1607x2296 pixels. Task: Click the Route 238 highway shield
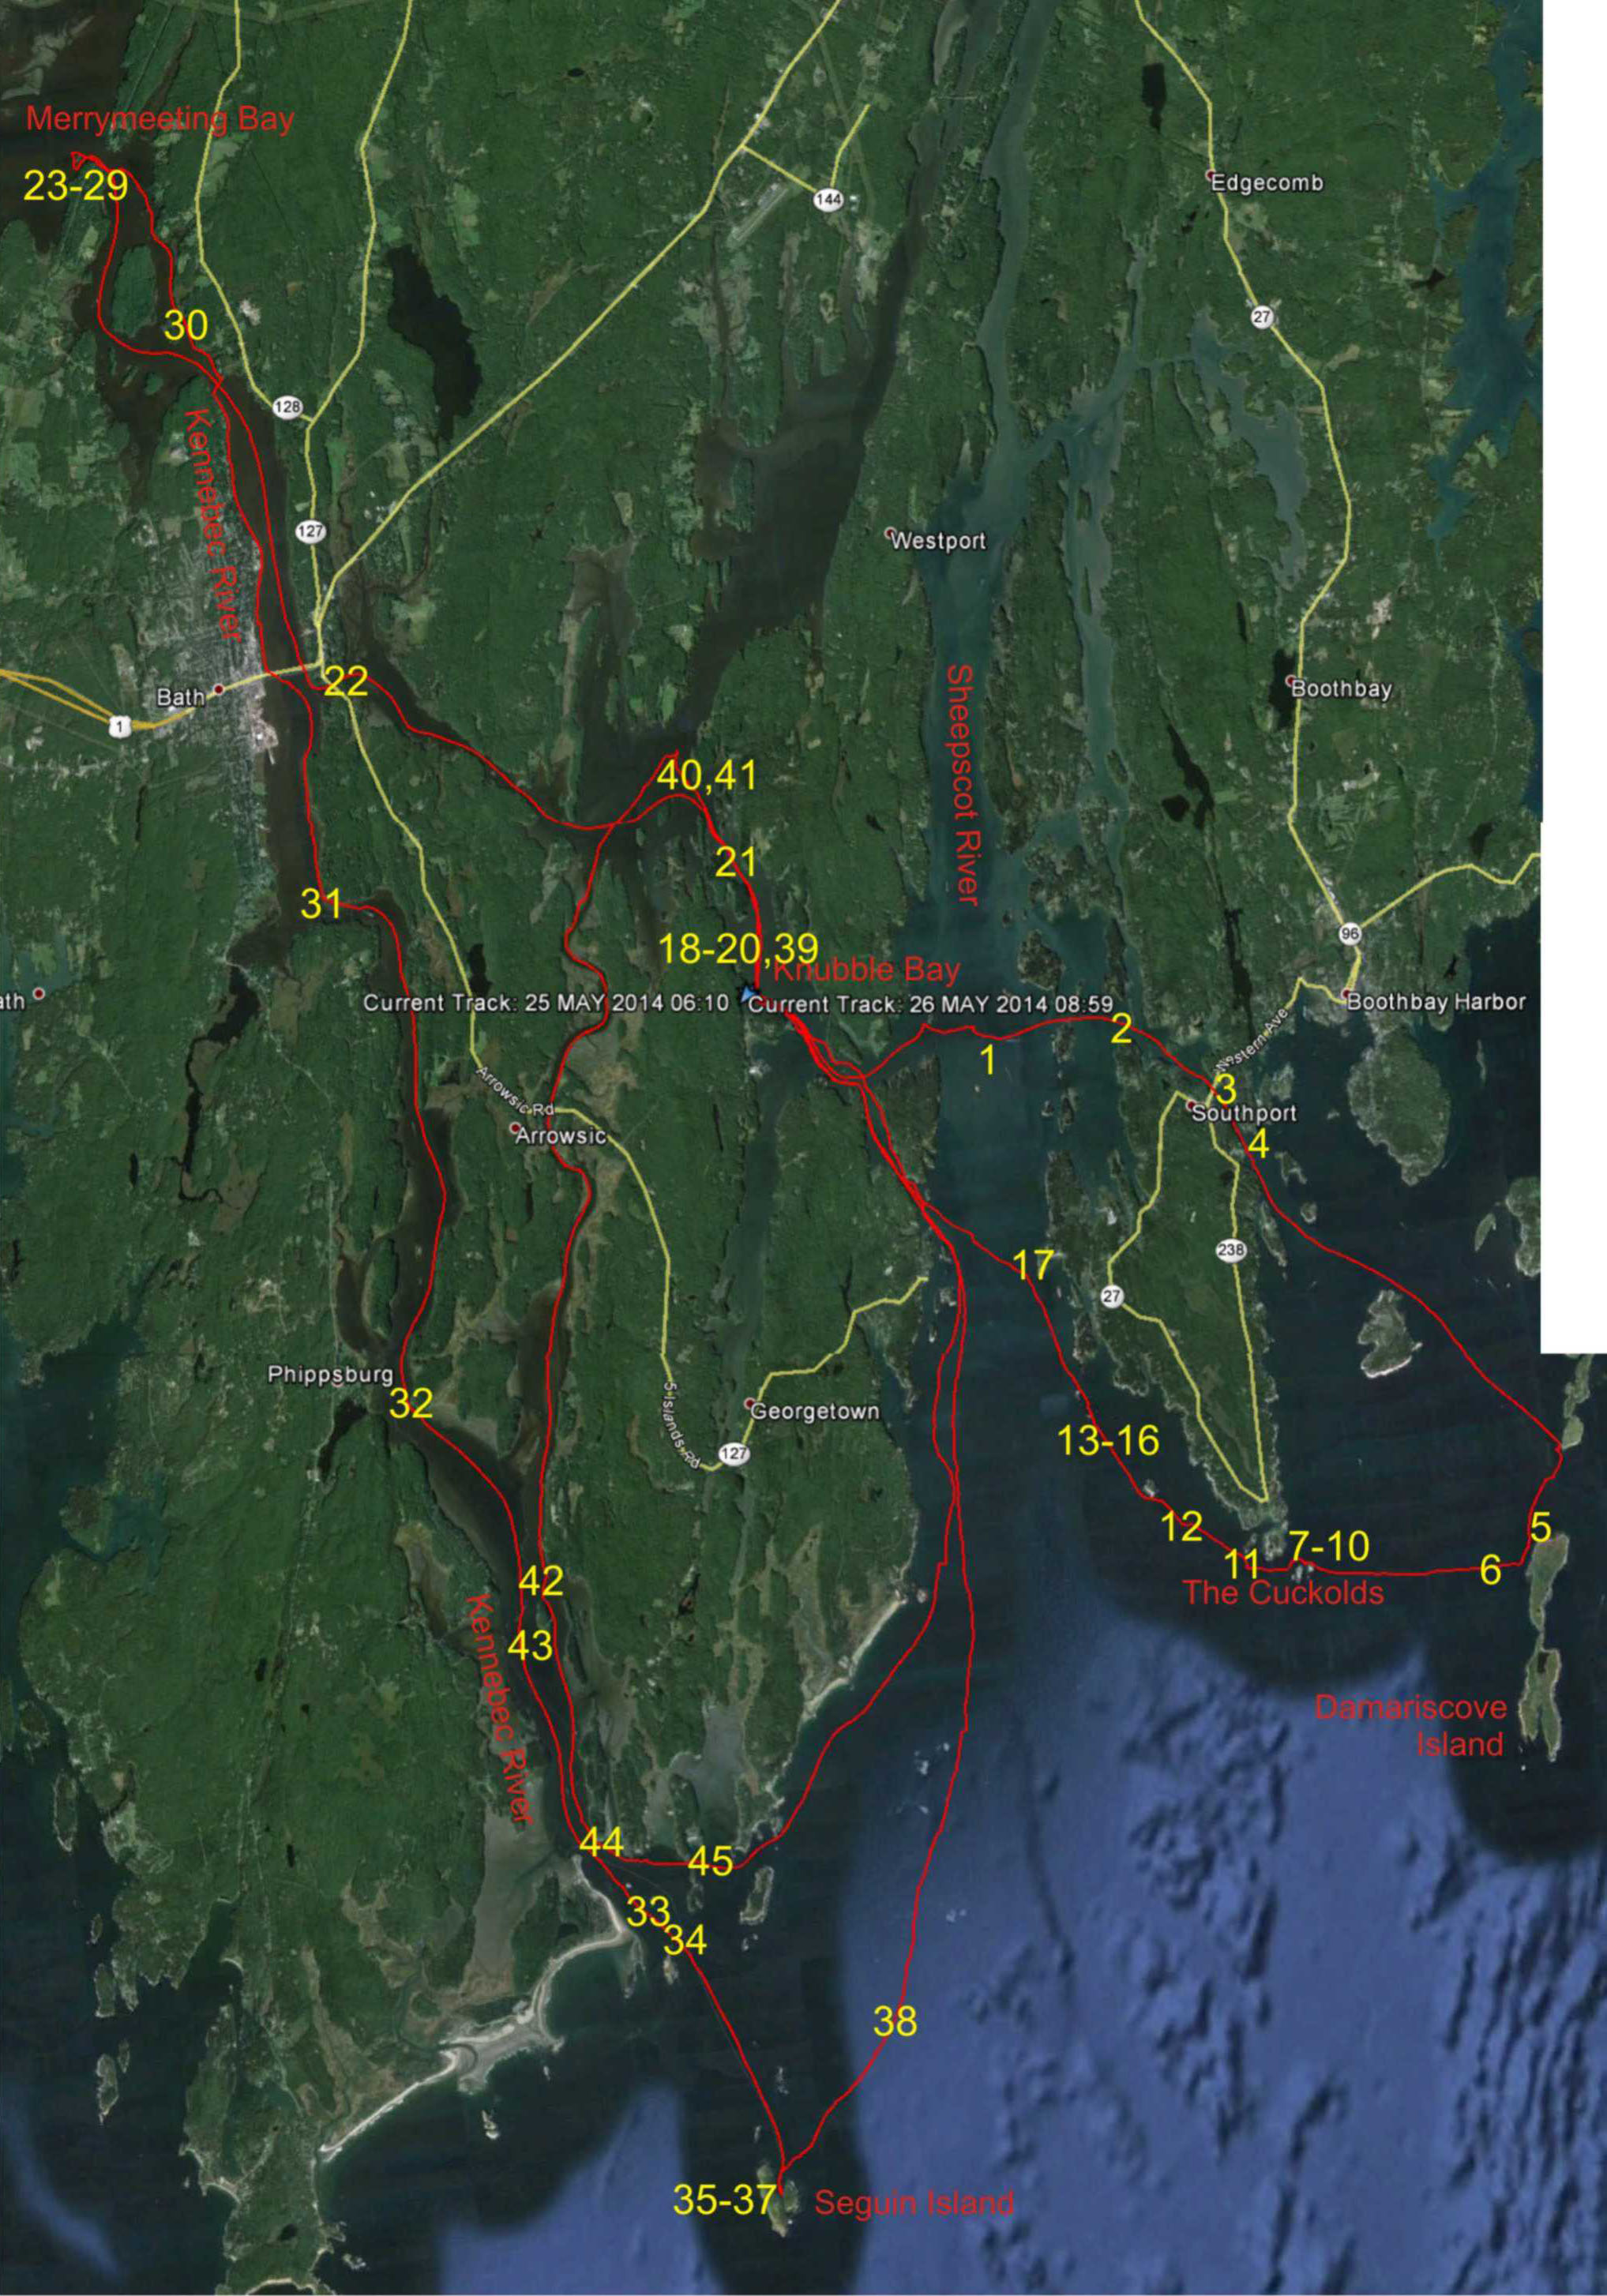1230,1250
